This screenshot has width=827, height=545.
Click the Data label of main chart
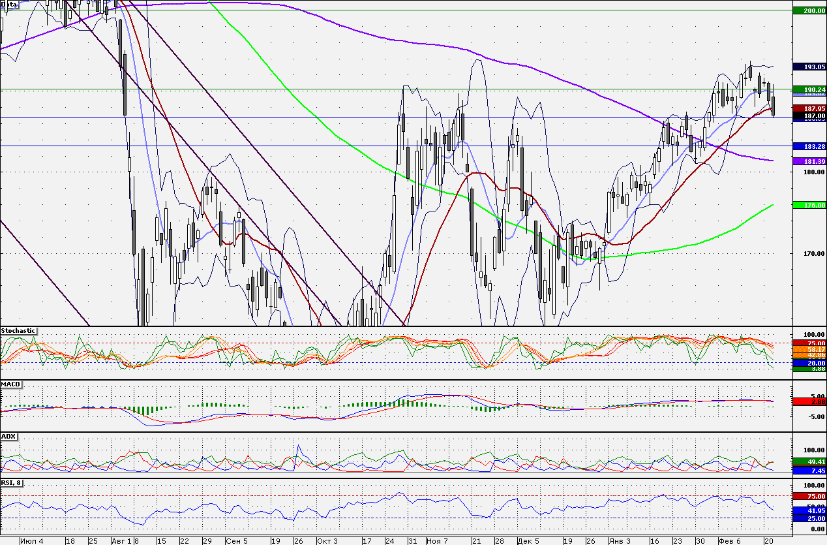(9, 5)
